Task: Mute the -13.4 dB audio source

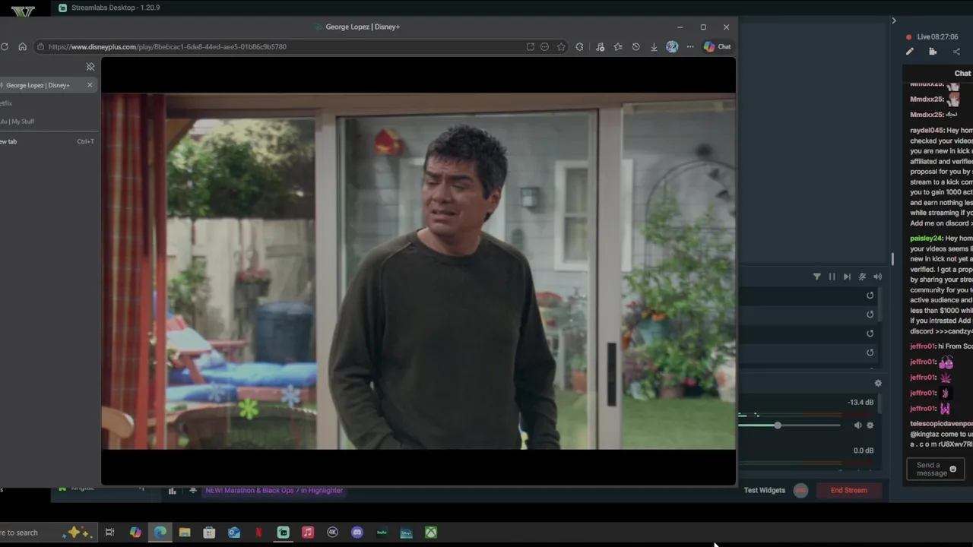Action: (x=858, y=425)
